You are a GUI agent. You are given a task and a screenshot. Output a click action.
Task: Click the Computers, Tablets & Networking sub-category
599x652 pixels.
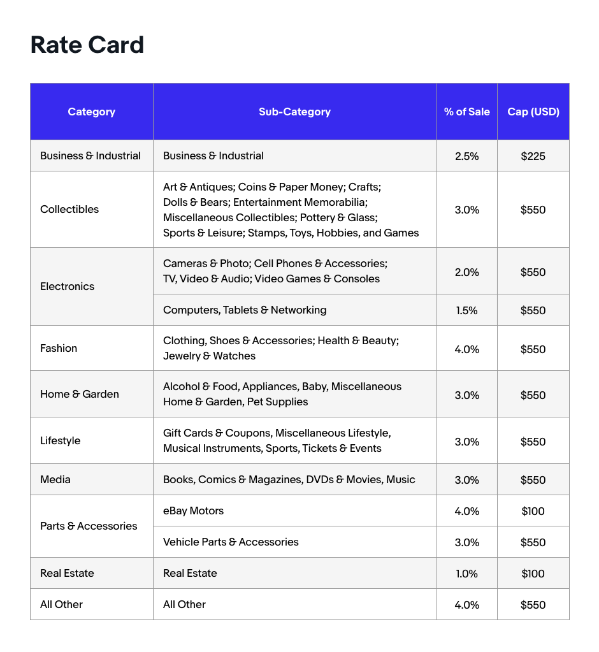[x=245, y=310]
